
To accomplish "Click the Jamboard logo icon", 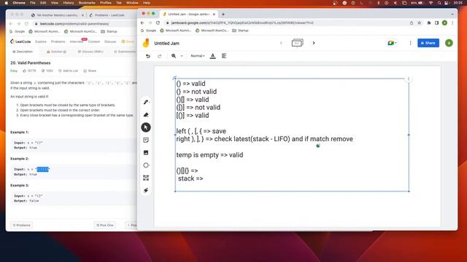I will [146, 44].
